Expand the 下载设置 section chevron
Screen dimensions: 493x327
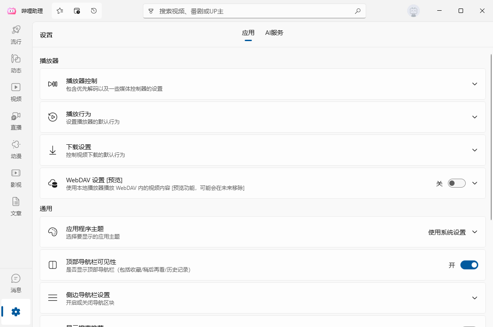(x=475, y=150)
